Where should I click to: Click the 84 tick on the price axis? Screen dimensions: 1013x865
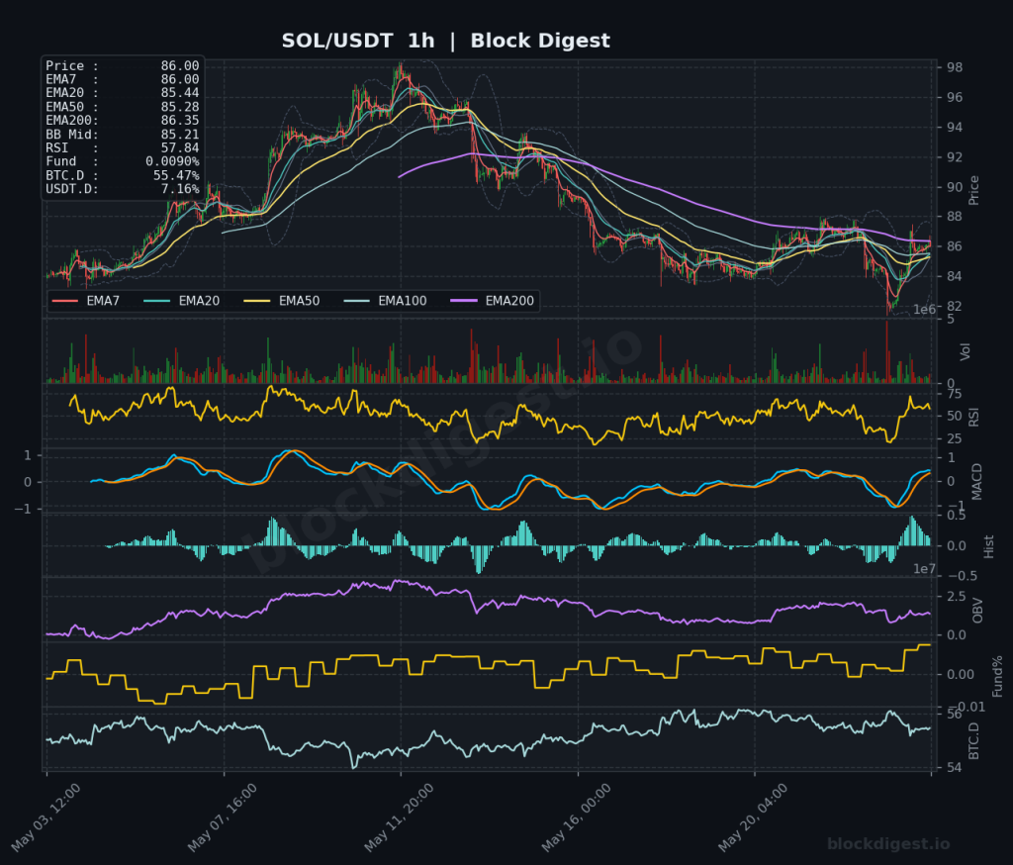tap(955, 277)
